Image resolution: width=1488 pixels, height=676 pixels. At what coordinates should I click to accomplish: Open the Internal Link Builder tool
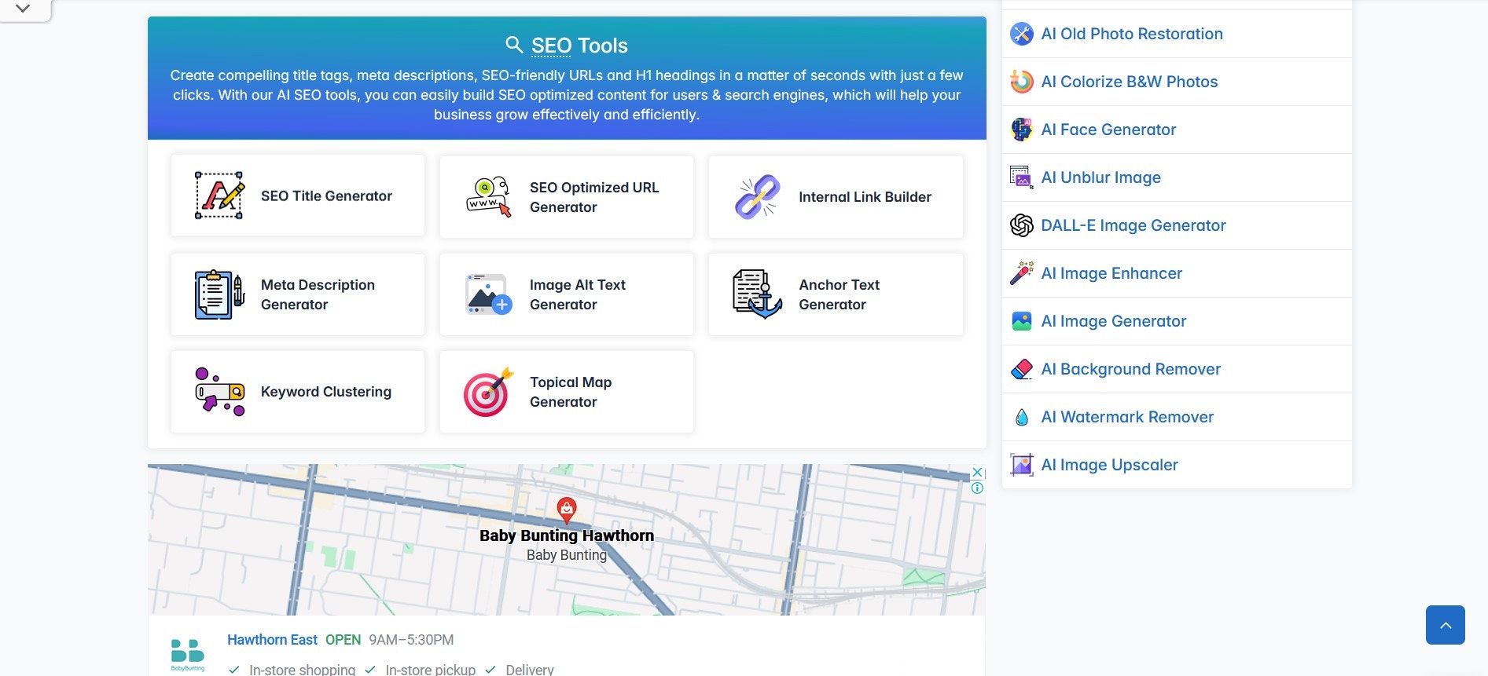836,197
